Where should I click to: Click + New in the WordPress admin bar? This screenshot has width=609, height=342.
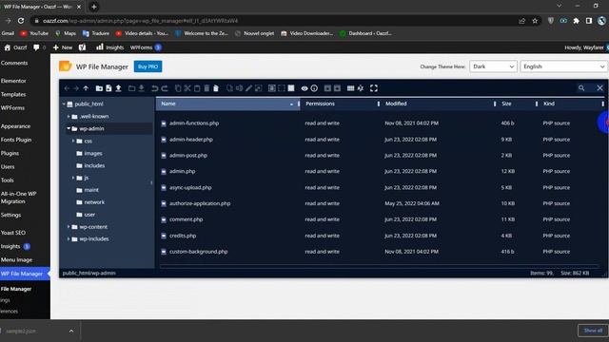click(x=63, y=47)
